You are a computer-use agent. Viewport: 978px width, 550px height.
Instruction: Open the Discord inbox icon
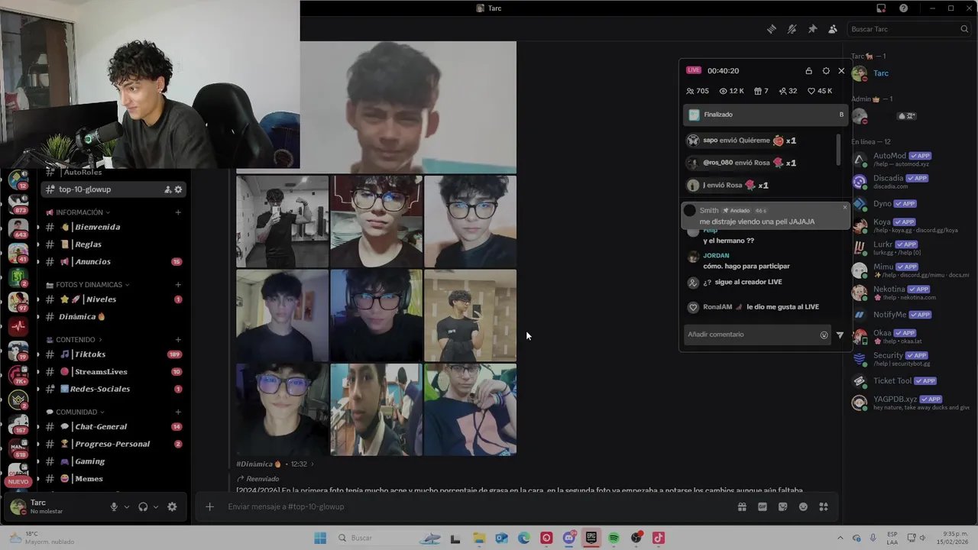click(881, 8)
